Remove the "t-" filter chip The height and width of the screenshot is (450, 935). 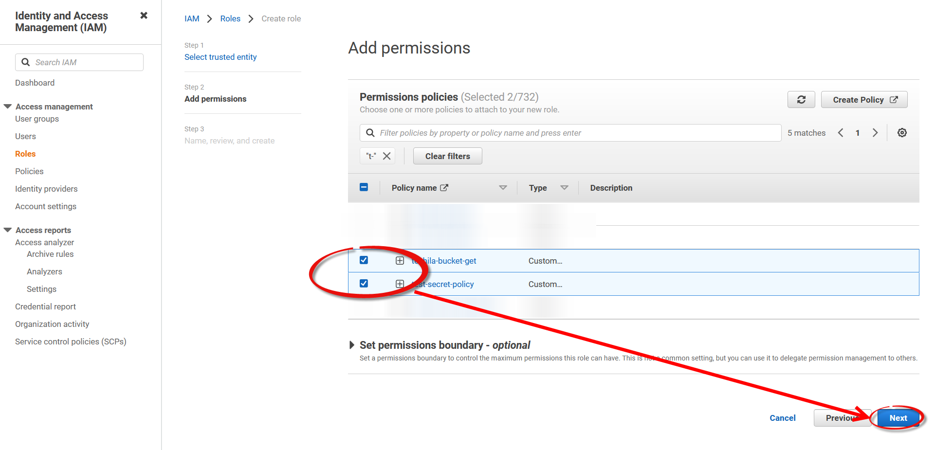[386, 156]
